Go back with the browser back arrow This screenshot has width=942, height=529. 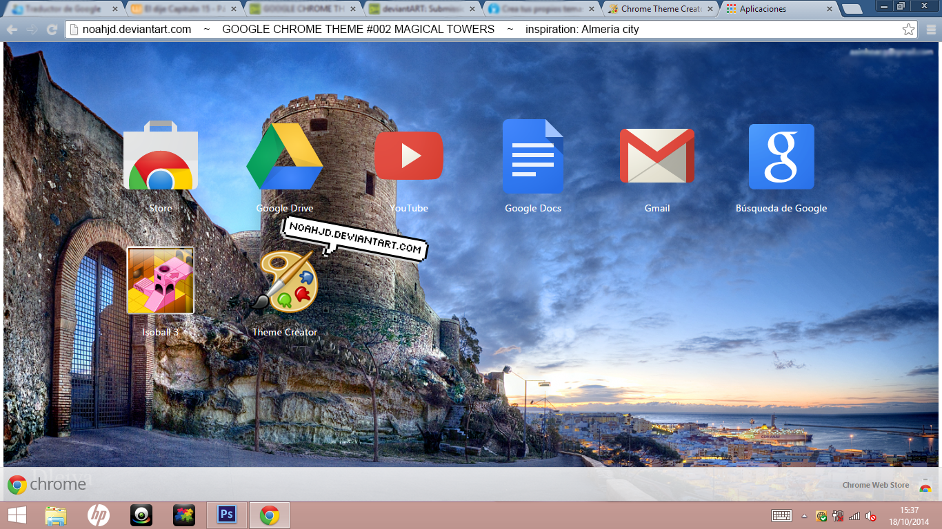tap(12, 30)
